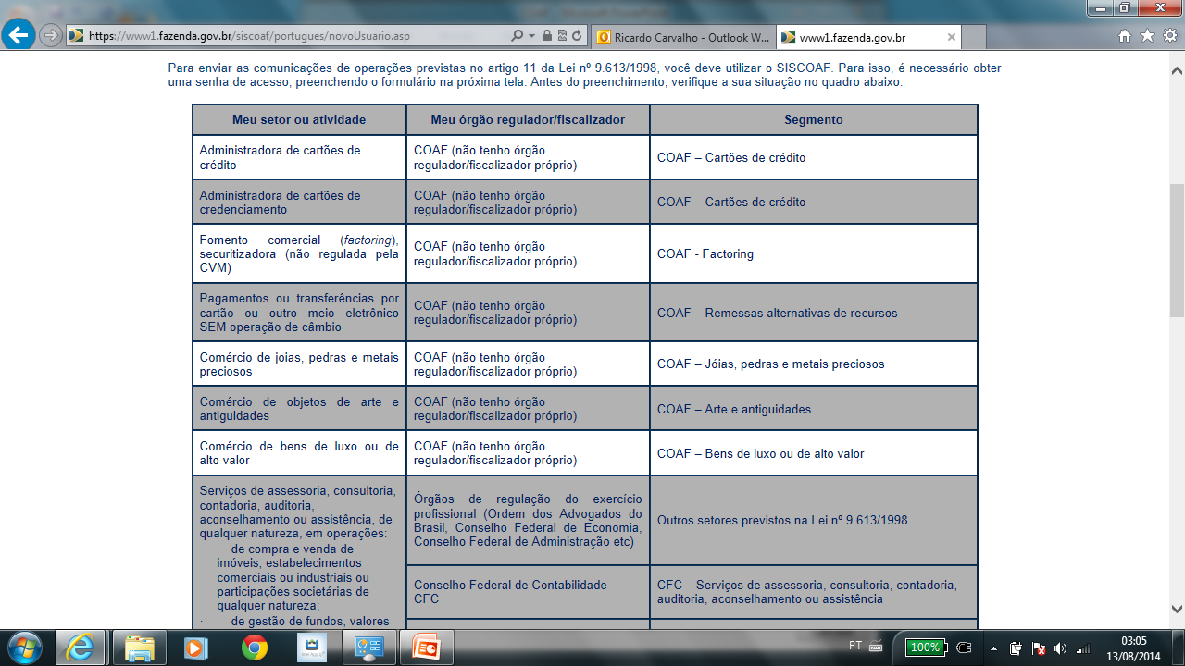
Task: Go back with the browser Back arrow
Action: [19, 36]
